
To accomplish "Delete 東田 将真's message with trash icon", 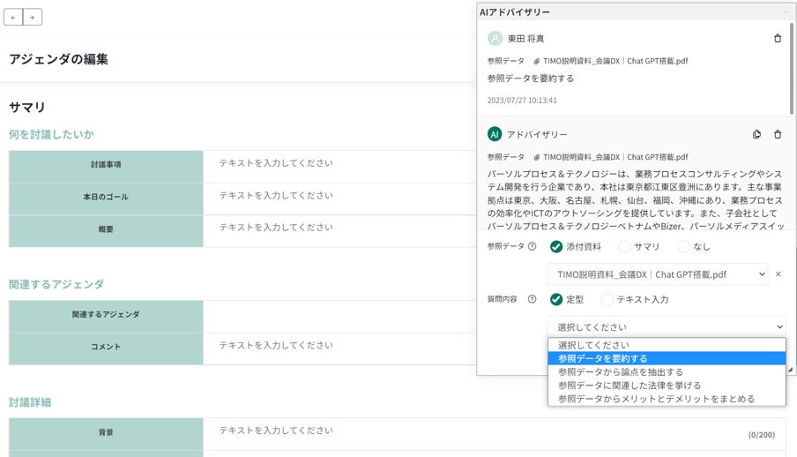I will click(777, 39).
